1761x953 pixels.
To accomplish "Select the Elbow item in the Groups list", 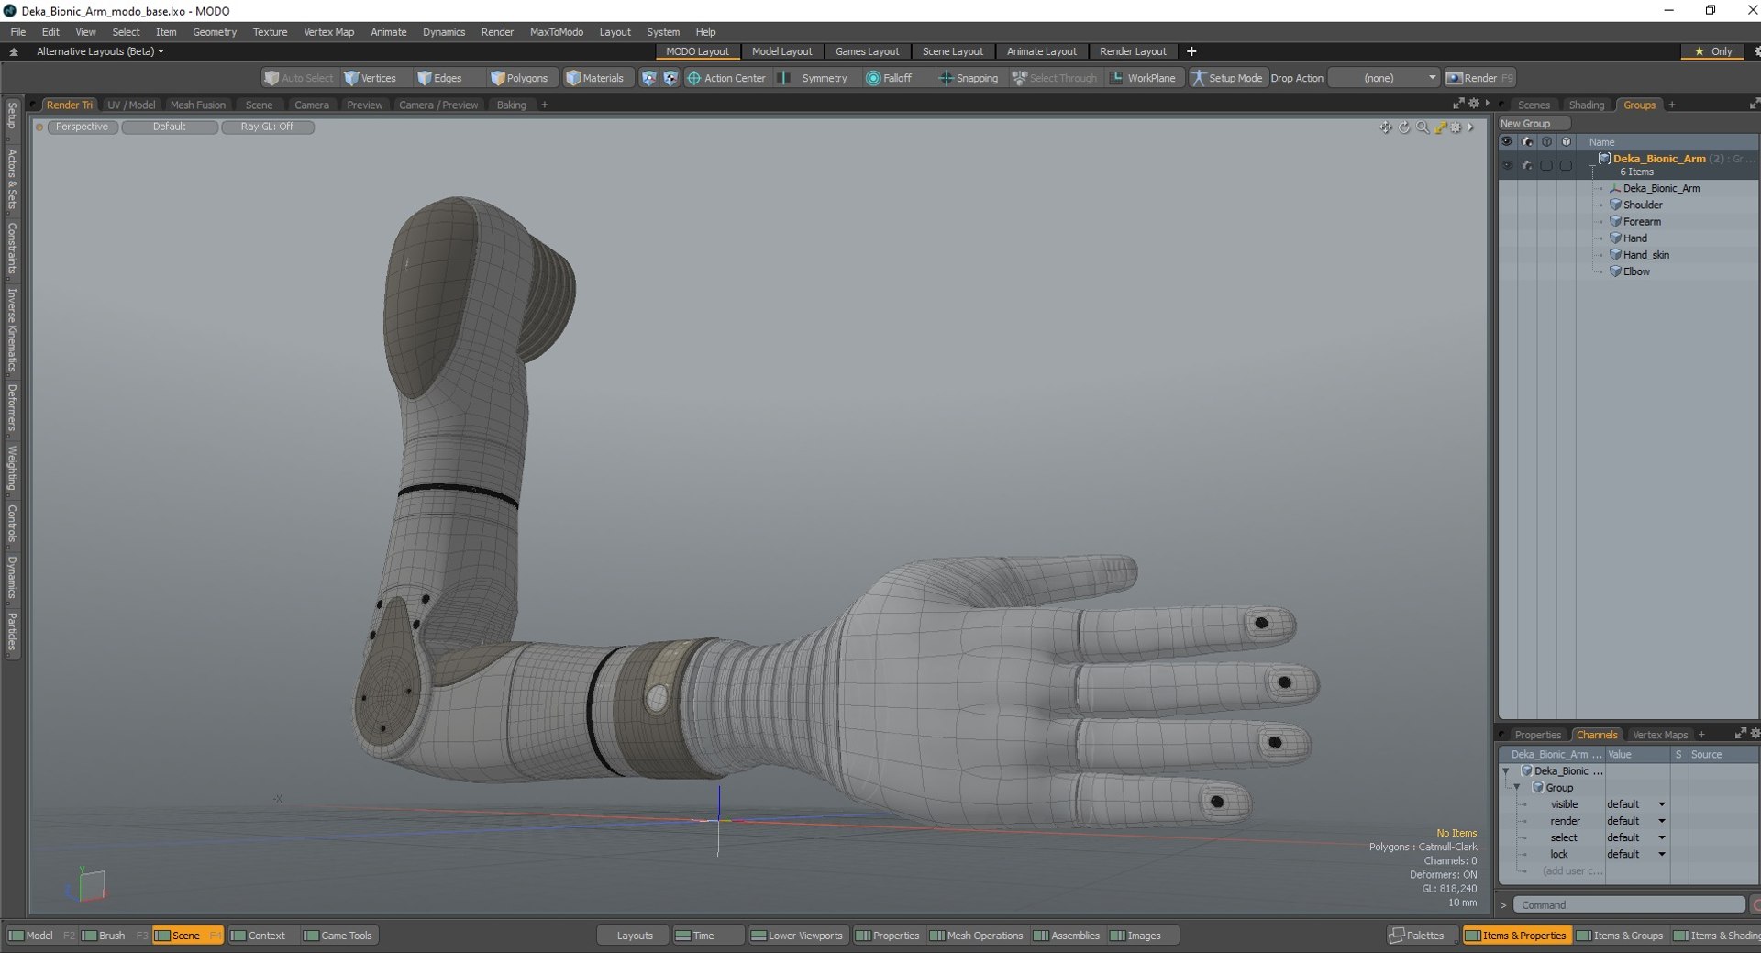I will [1636, 271].
